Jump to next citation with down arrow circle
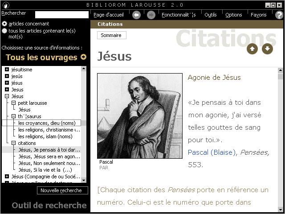 (x=267, y=49)
